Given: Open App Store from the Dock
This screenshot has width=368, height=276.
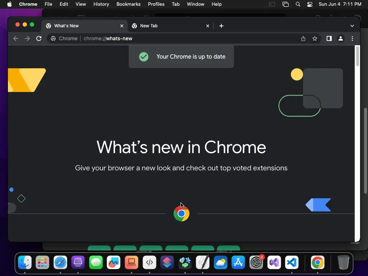Looking at the screenshot, I should coord(238,262).
